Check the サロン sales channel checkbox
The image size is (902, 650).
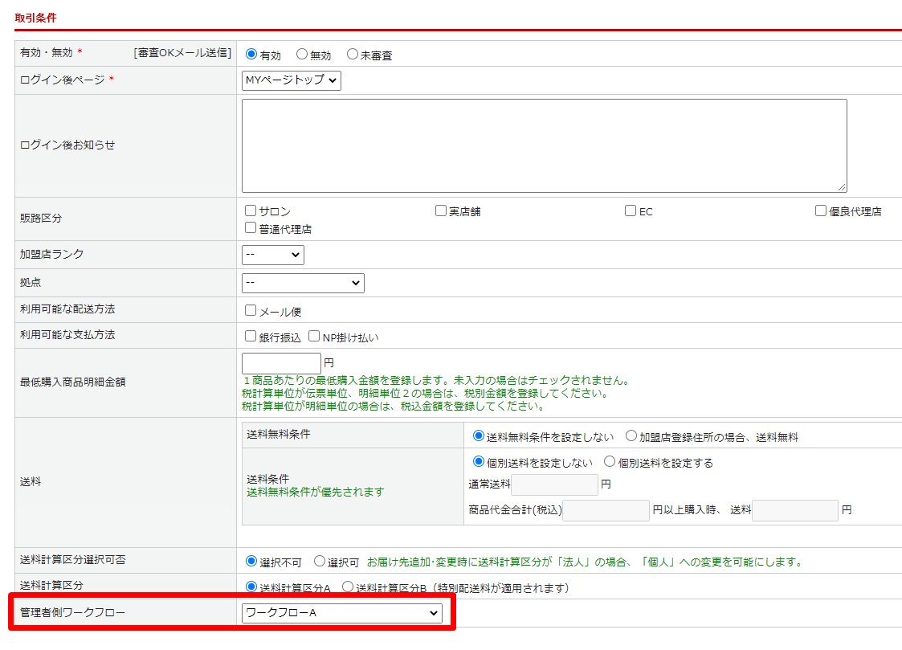[251, 211]
